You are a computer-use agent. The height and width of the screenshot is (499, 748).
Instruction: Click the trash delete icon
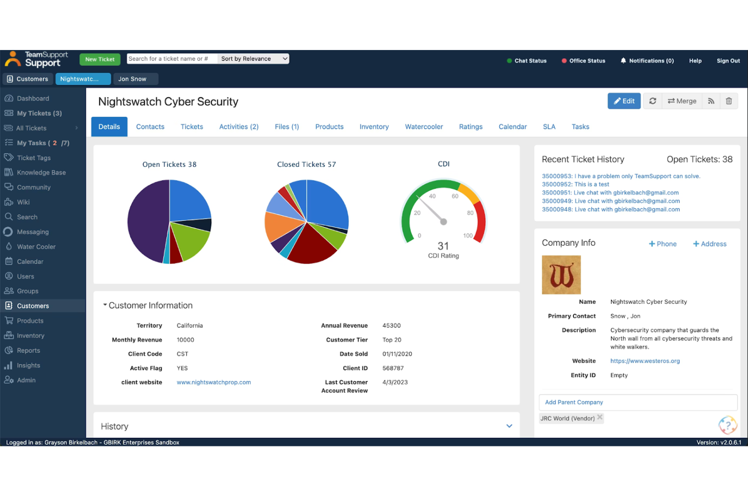[x=729, y=101]
